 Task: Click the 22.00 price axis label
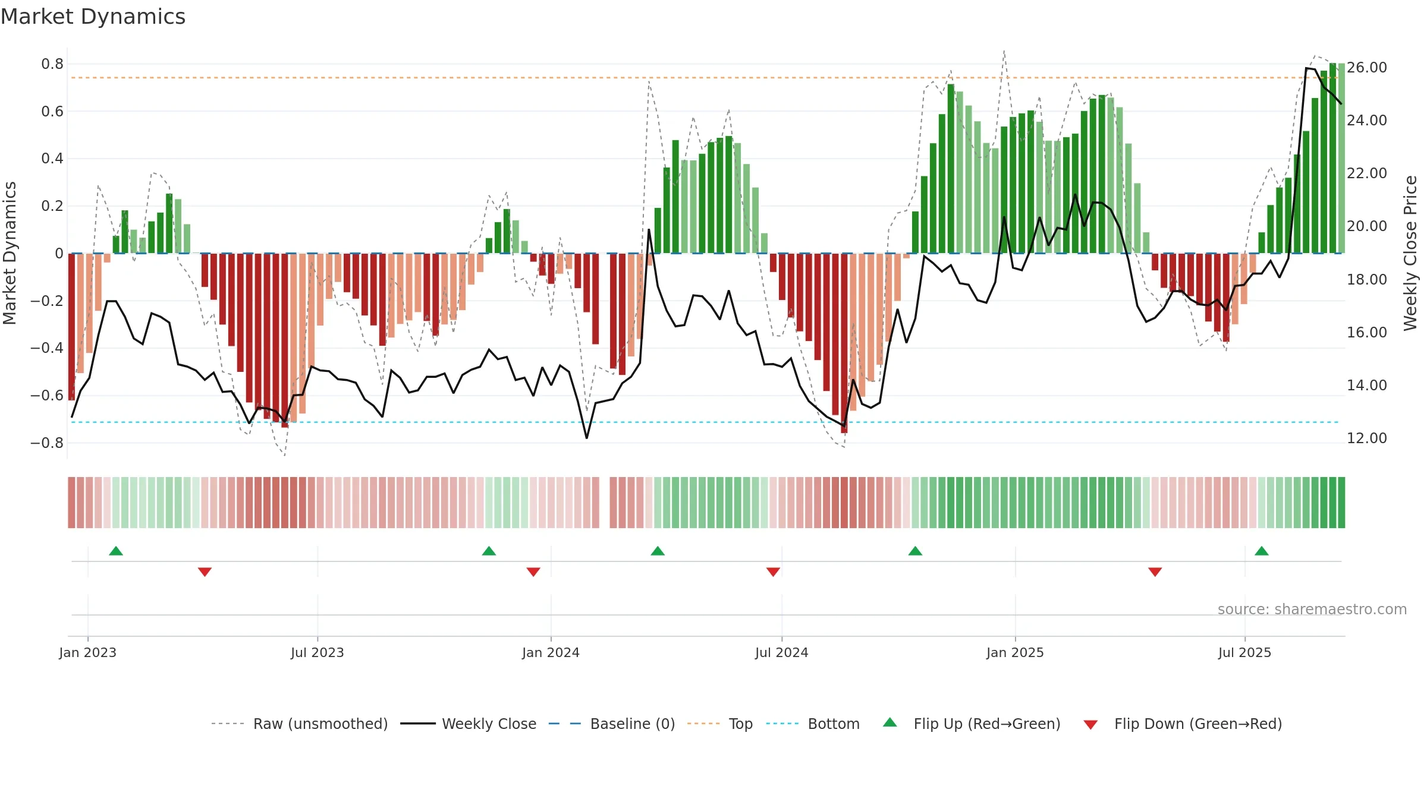(1367, 173)
